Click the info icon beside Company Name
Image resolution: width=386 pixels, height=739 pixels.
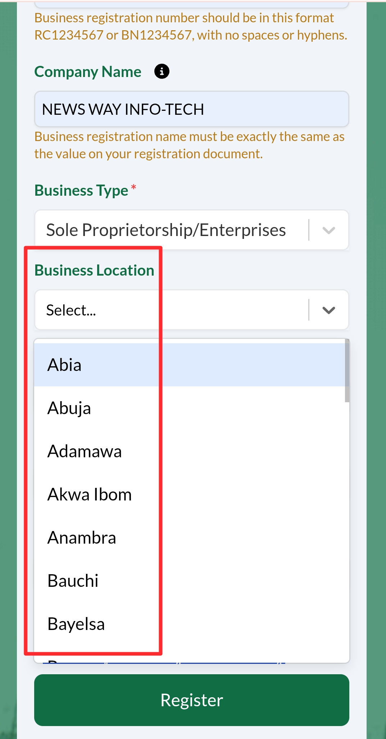coord(162,71)
